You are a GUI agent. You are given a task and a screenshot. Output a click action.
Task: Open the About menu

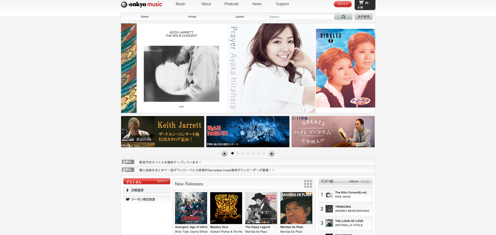click(x=206, y=4)
